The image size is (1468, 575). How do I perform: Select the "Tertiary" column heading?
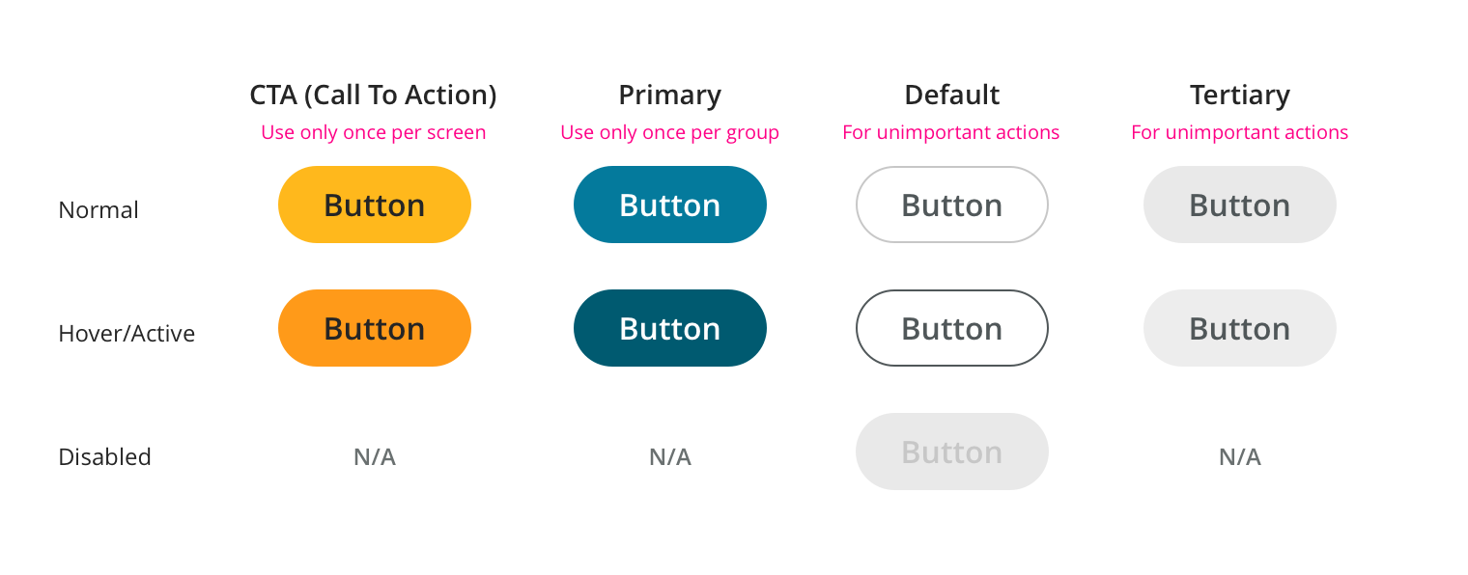[1239, 95]
